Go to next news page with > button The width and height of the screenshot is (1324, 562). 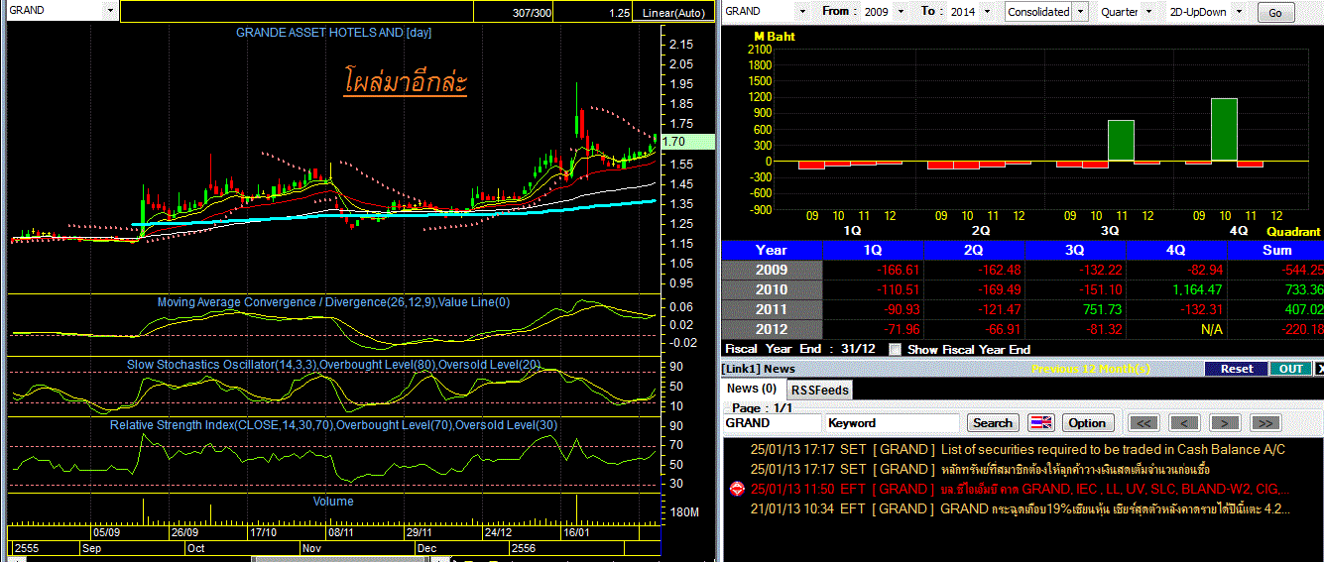click(x=1225, y=422)
